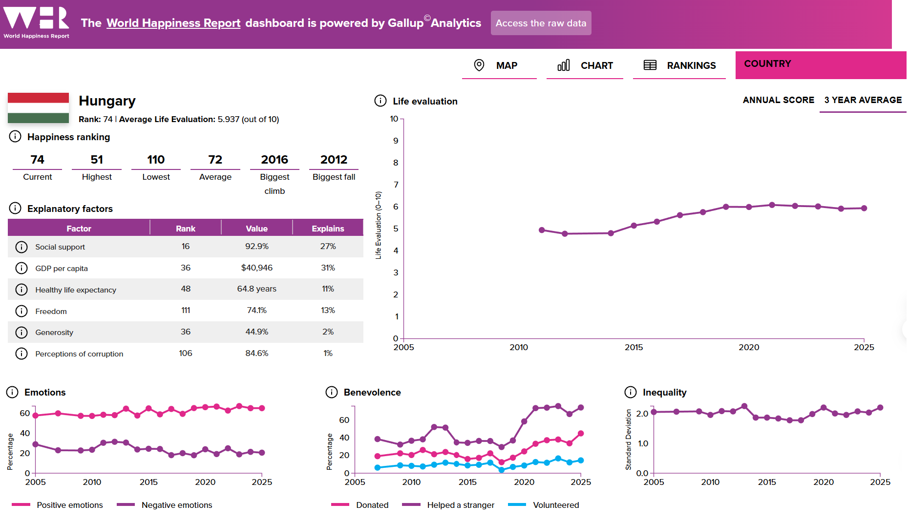Open info icon for Perceptions of corruption
The width and height of the screenshot is (909, 524).
coord(21,354)
